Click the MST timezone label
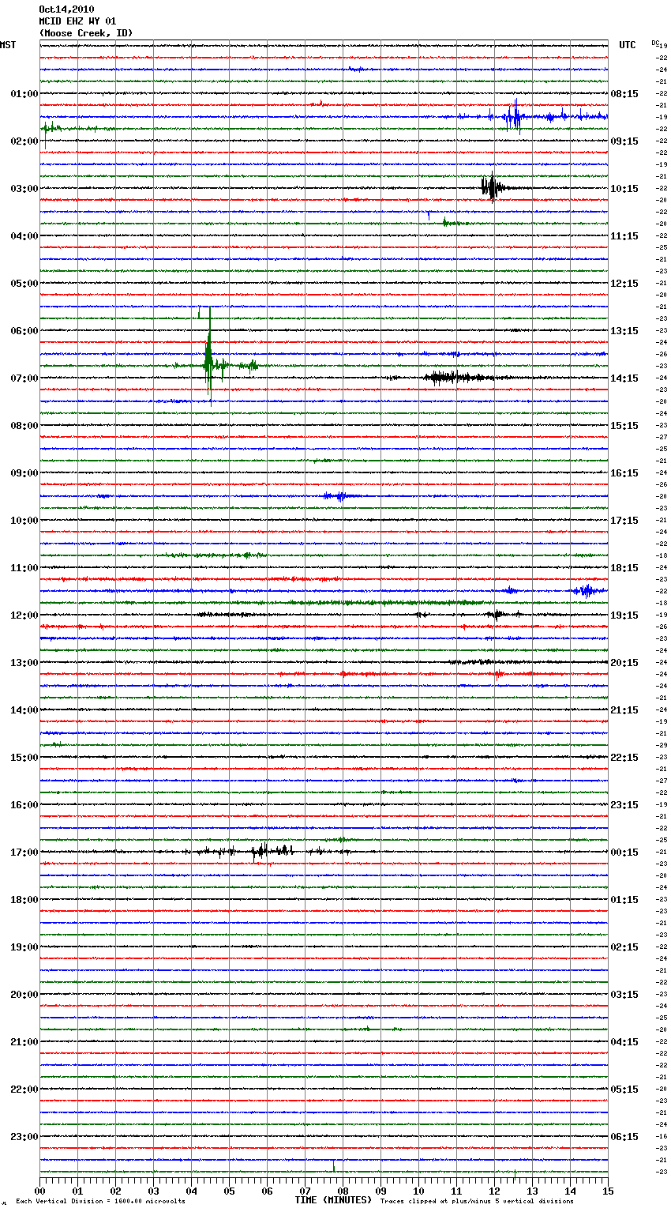 click(x=8, y=45)
